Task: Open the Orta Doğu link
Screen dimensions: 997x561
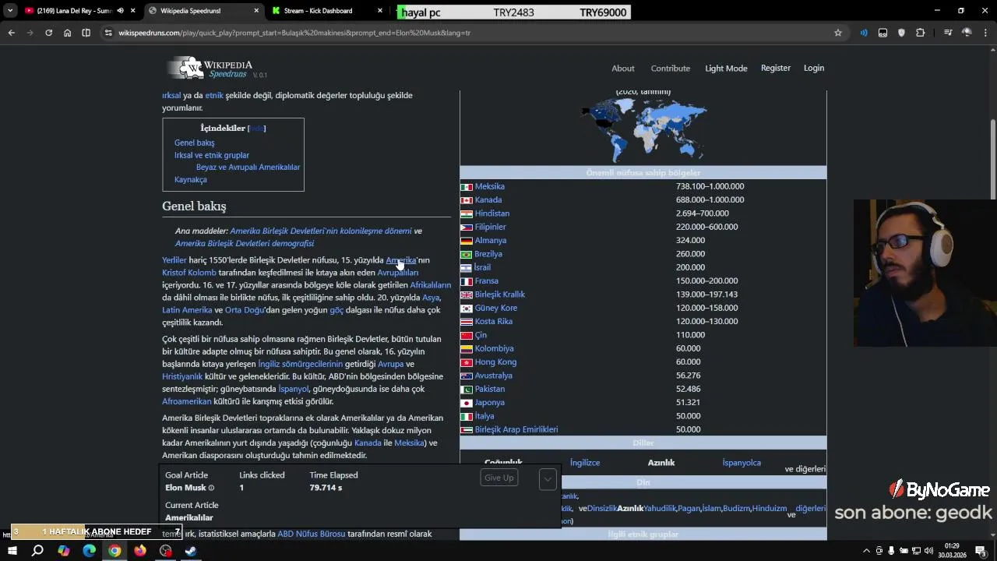Action: [245, 310]
